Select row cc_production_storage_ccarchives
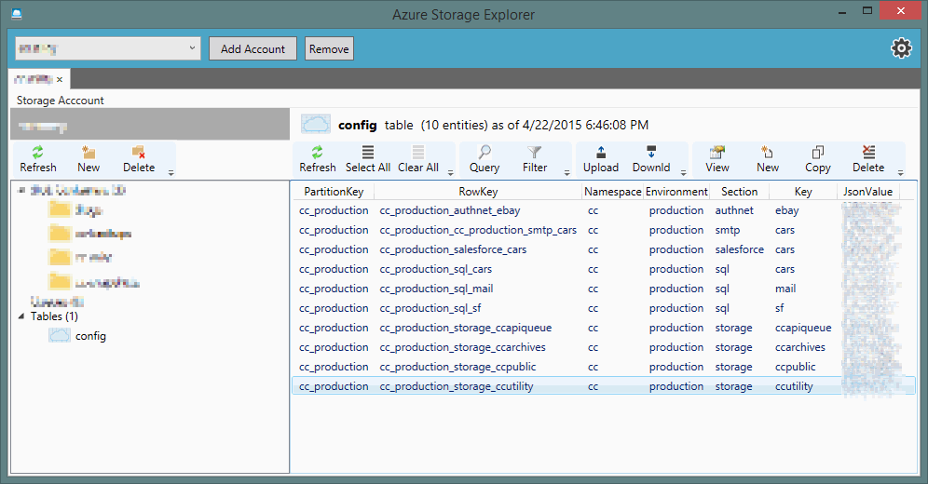 coord(604,347)
